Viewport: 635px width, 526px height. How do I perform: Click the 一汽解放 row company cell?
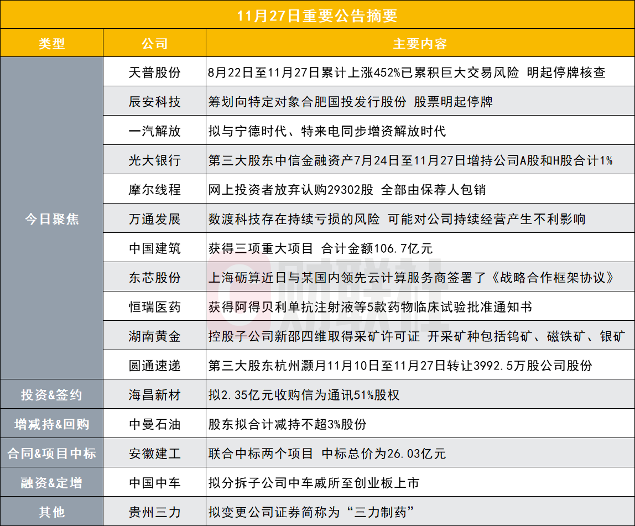pos(154,131)
